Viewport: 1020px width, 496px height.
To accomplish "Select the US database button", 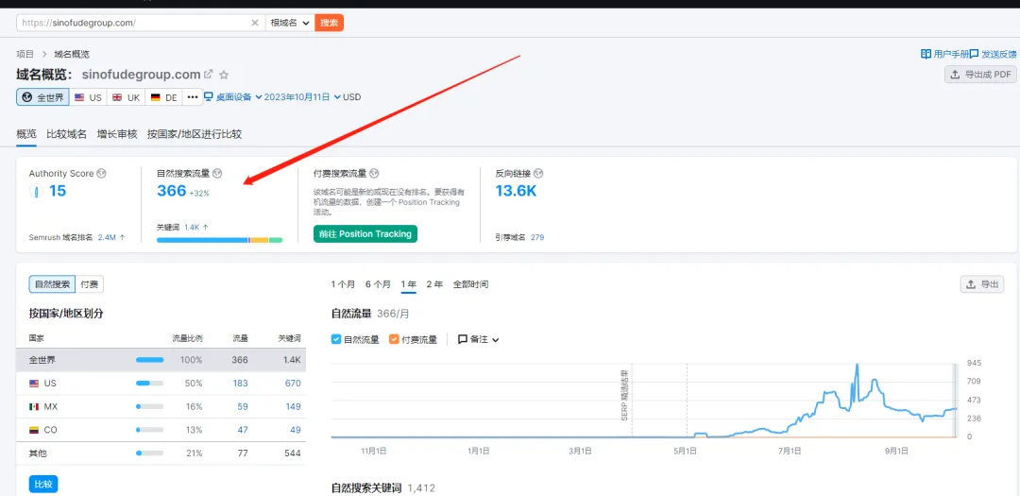I will 89,97.
